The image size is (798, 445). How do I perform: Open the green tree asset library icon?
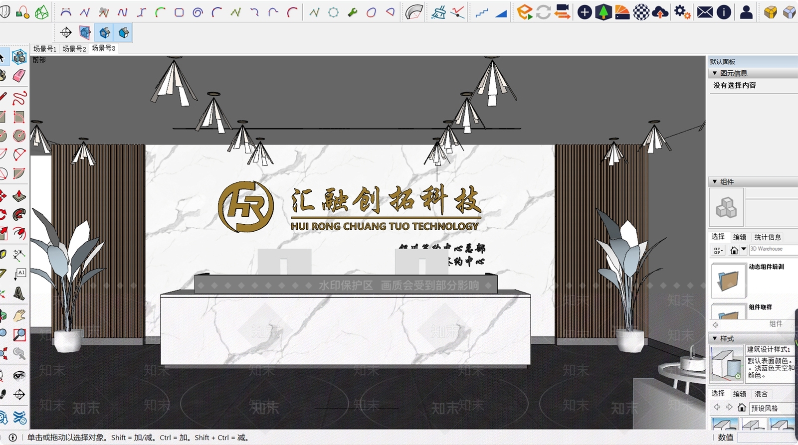coord(603,12)
